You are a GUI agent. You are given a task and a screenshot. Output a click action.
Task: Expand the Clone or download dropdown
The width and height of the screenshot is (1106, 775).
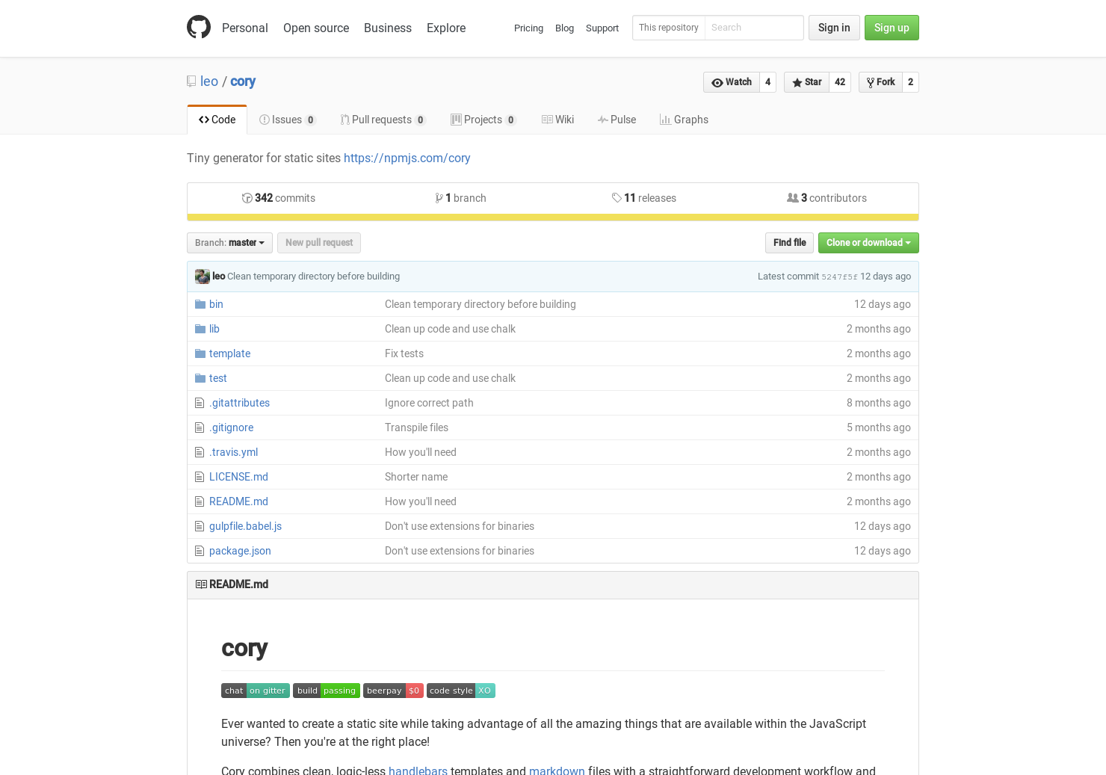(x=868, y=243)
